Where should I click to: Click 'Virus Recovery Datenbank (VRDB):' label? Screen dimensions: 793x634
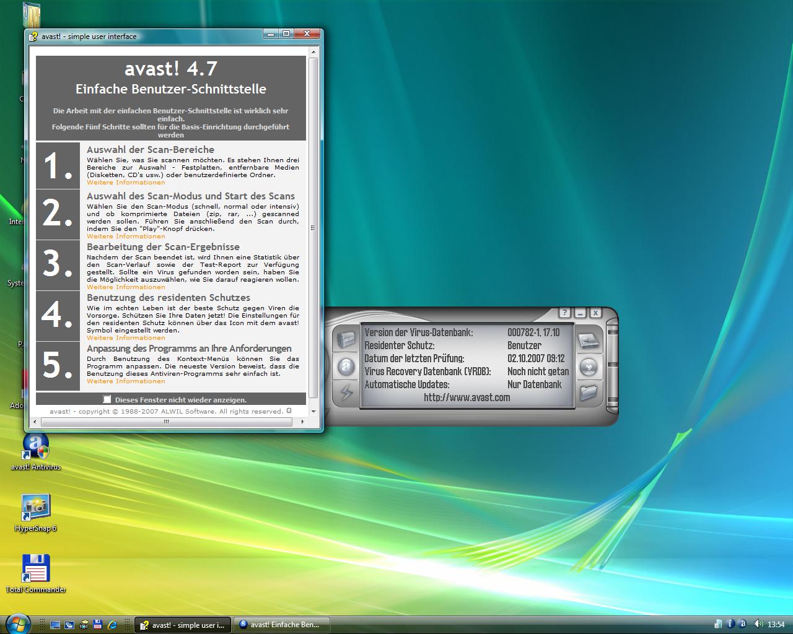click(428, 371)
